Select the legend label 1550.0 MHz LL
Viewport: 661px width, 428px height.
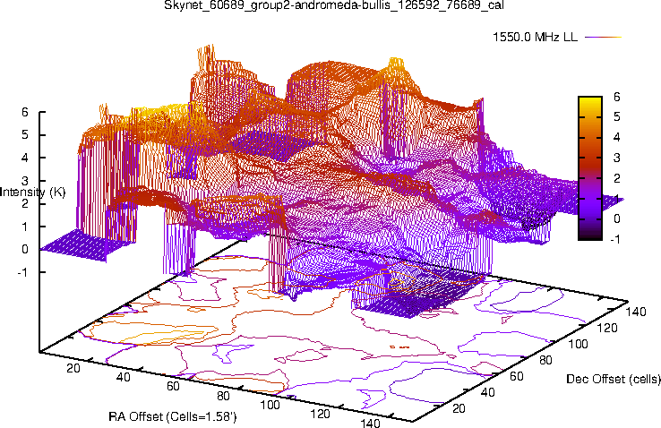[536, 37]
